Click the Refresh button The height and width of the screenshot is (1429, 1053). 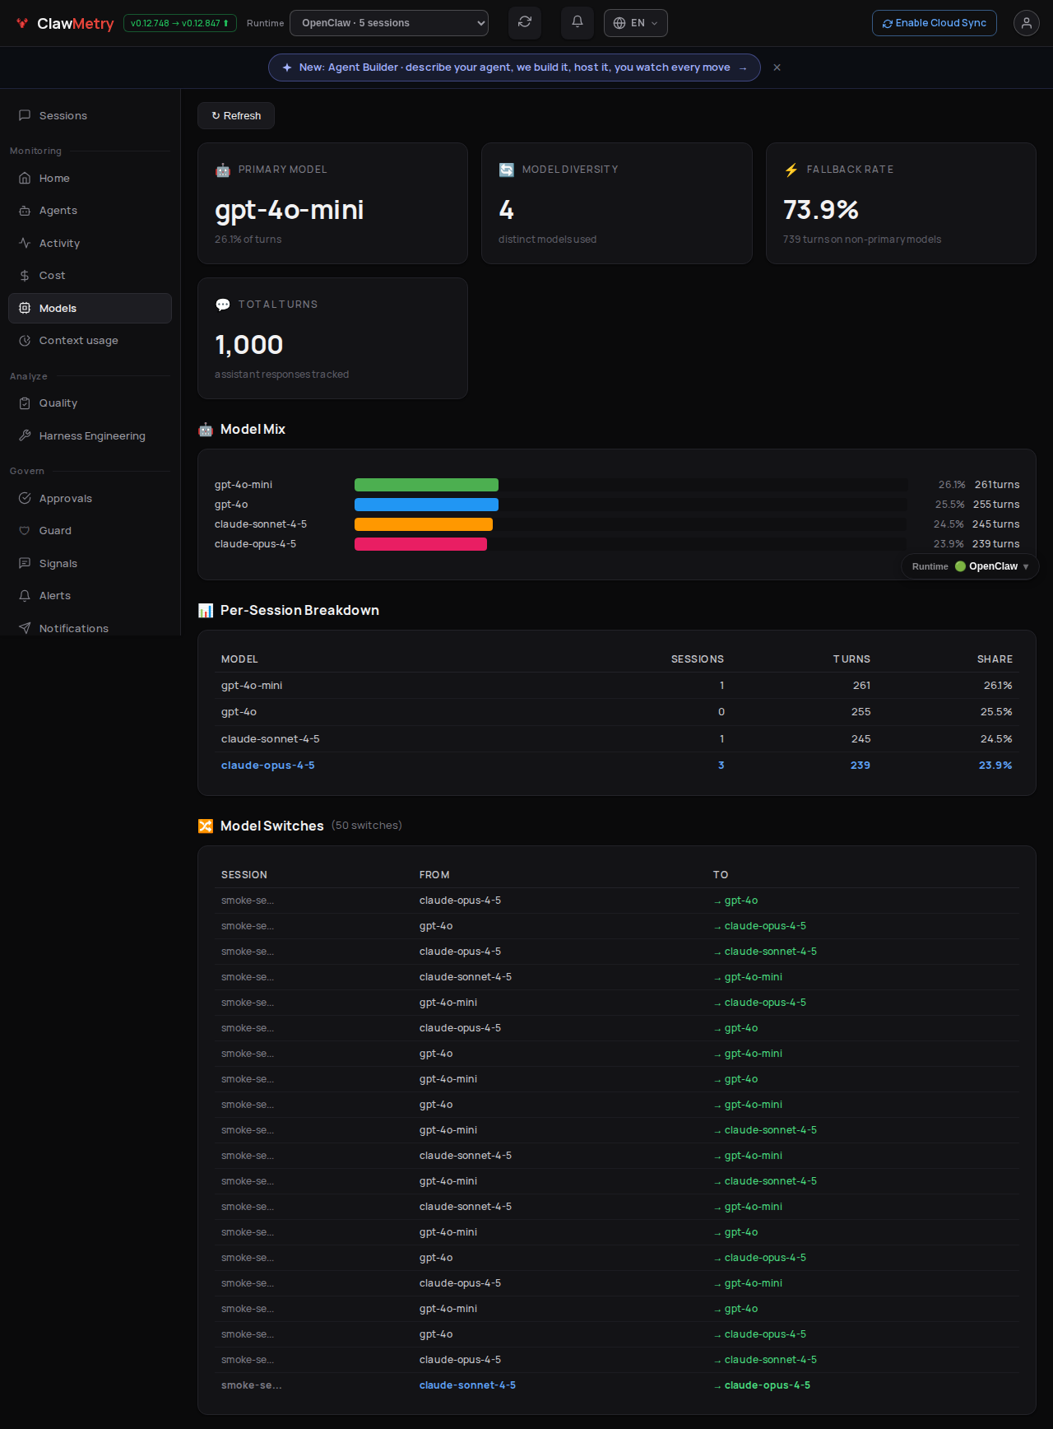(236, 116)
